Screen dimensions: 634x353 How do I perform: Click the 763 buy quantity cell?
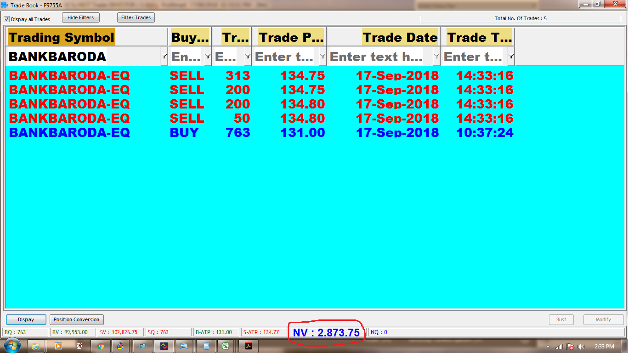coord(238,132)
